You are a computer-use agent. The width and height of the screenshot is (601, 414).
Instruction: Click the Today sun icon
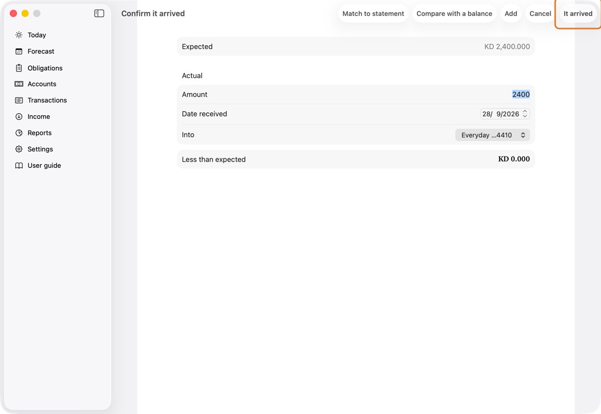(19, 35)
